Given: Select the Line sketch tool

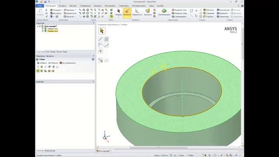Looking at the screenshot, I should [x=80, y=10].
